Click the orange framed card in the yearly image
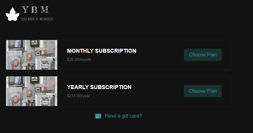 [30, 93]
